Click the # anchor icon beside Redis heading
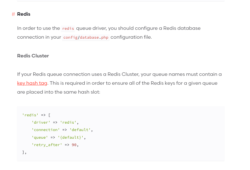The height and width of the screenshot is (170, 250). pos(13,14)
